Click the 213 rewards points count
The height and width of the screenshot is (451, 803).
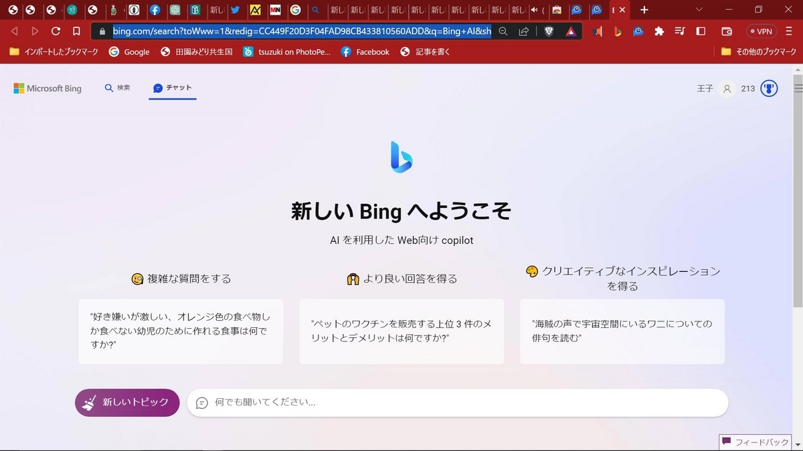click(x=748, y=88)
